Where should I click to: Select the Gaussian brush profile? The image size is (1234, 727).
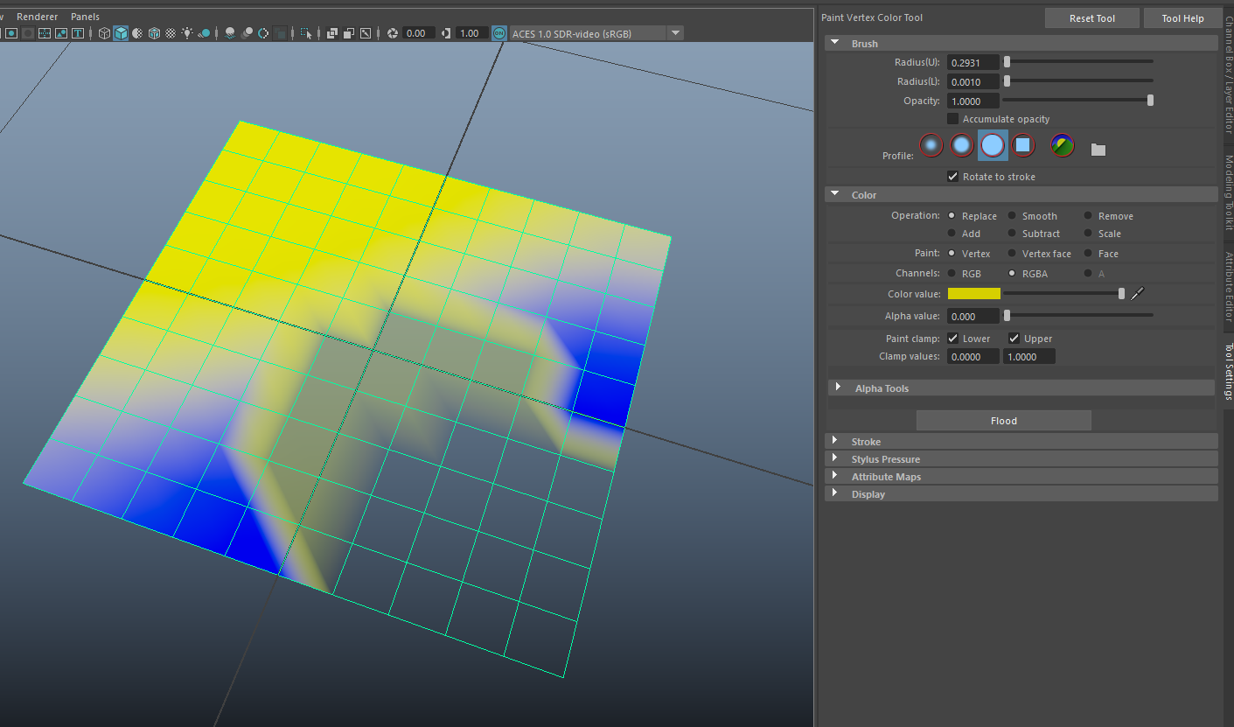[x=931, y=145]
